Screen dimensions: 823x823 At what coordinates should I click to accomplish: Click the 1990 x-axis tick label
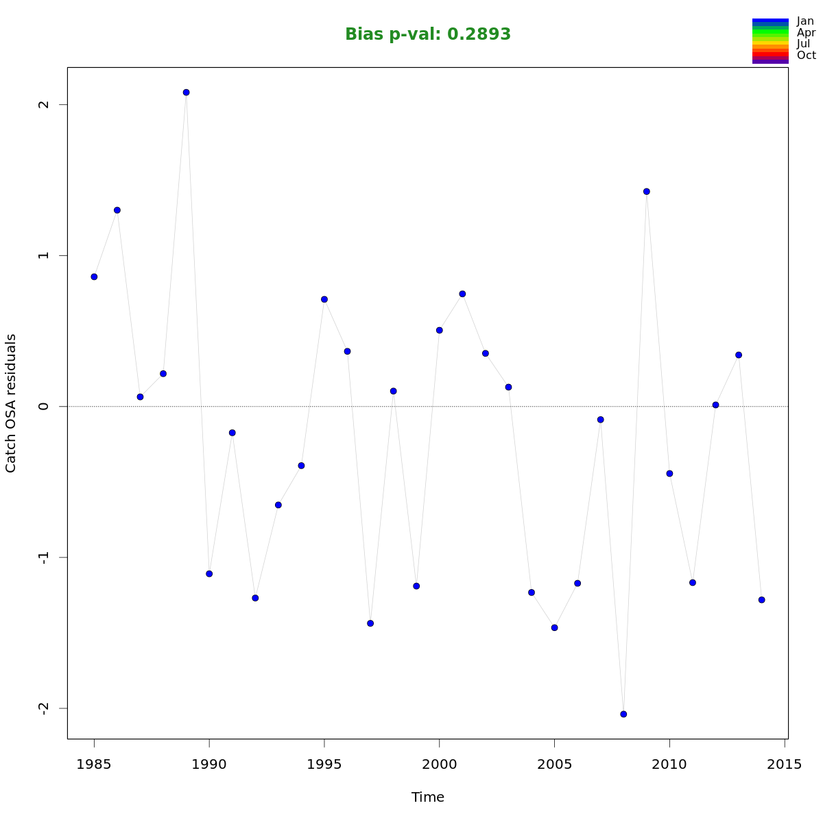point(209,764)
